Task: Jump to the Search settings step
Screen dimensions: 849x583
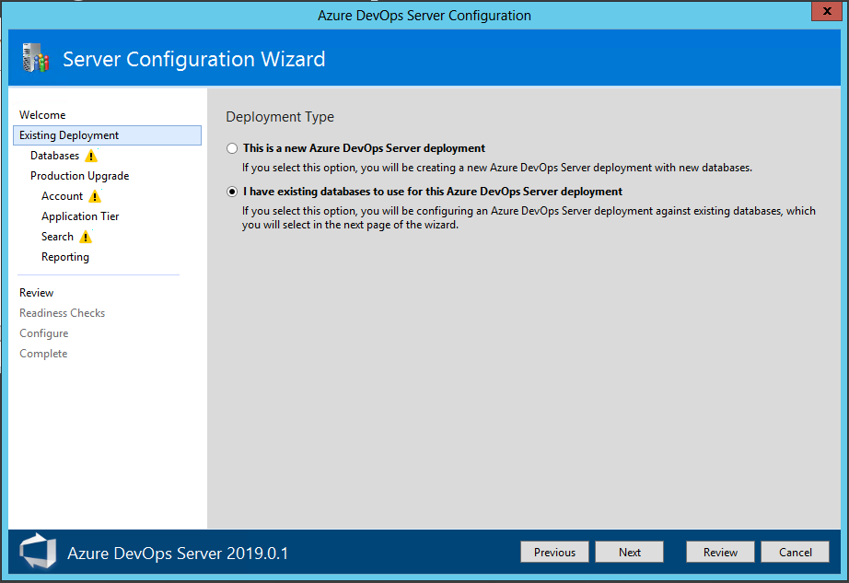Action: coord(57,237)
